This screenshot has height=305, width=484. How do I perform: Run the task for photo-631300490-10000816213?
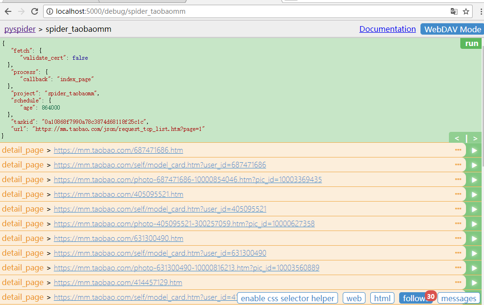coord(474,268)
